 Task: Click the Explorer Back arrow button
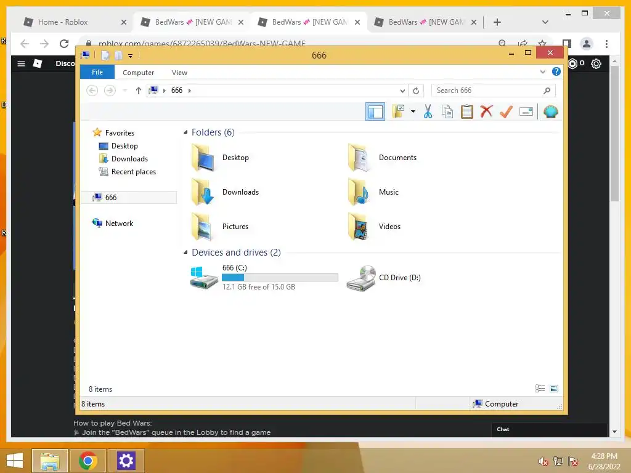click(x=92, y=91)
